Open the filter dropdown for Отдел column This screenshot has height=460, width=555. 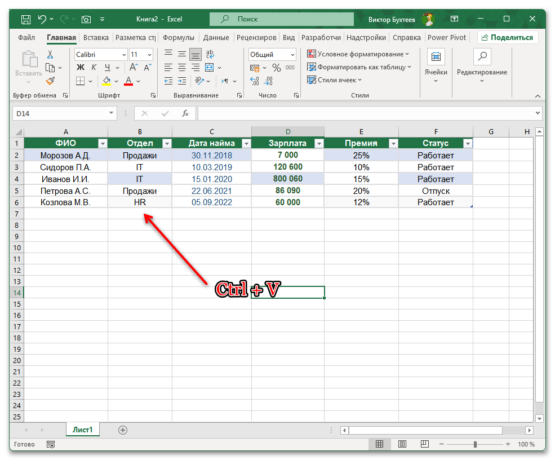167,143
